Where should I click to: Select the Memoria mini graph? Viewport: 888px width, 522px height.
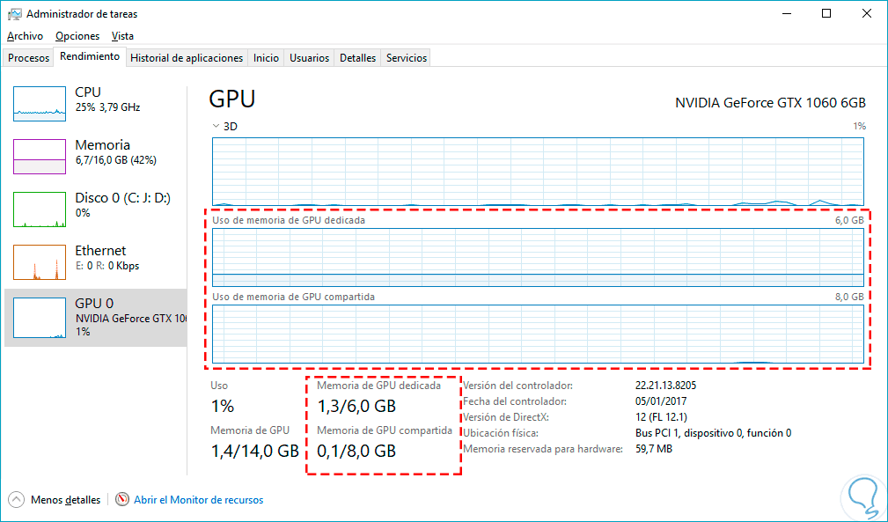[40, 156]
